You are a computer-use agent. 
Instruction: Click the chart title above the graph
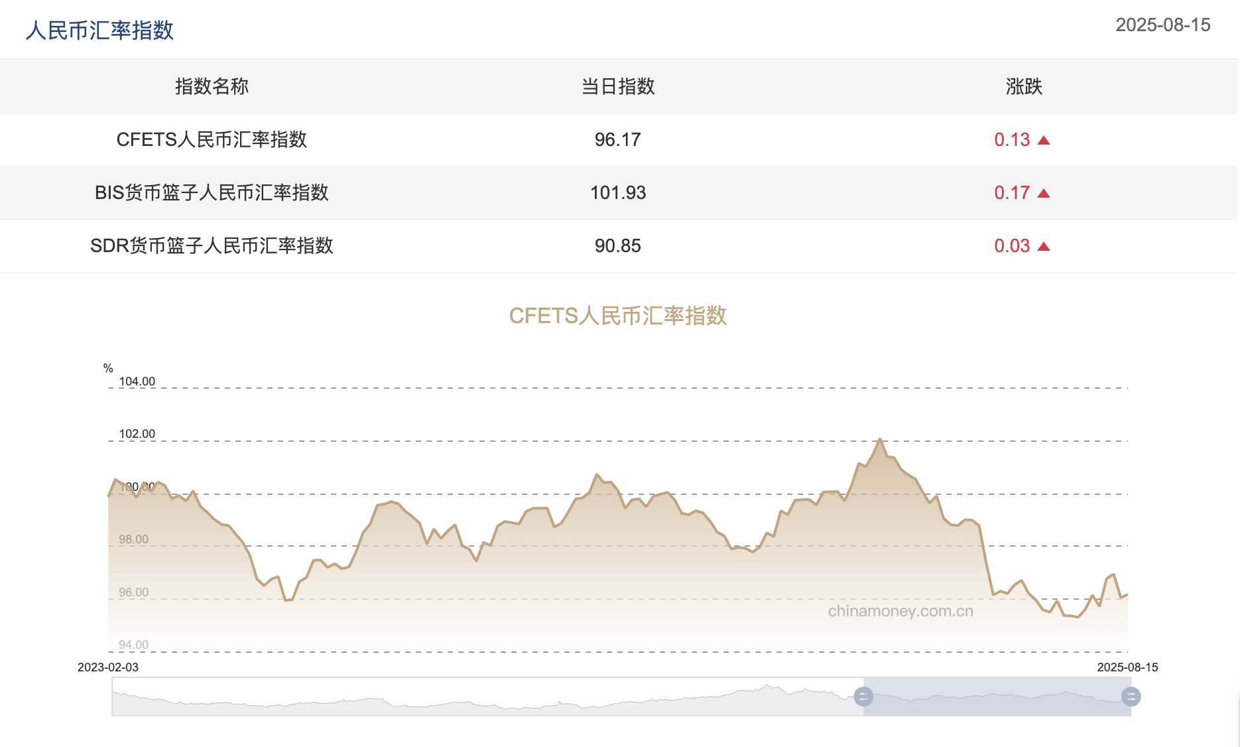pos(617,316)
